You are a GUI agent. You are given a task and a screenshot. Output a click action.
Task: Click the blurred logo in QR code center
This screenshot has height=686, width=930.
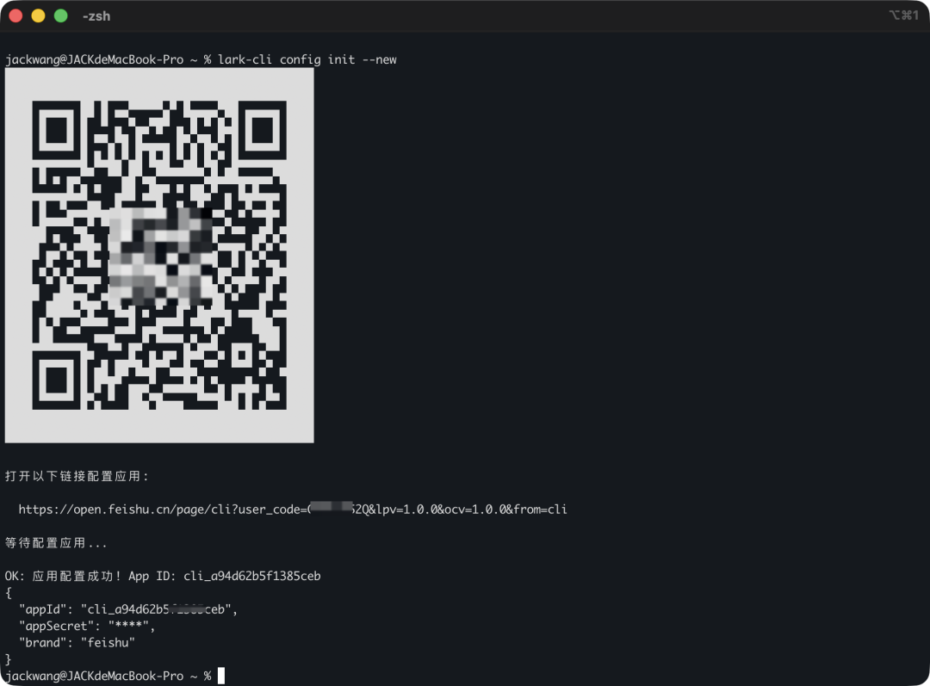pyautogui.click(x=160, y=256)
